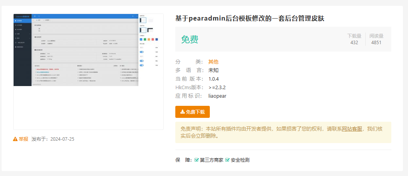Open the 网站客服 link in disclaimer
Screen dimensions: 408x176
click(x=352, y=129)
